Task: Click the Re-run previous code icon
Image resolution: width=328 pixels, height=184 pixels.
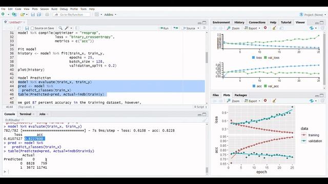Action: 175,28
